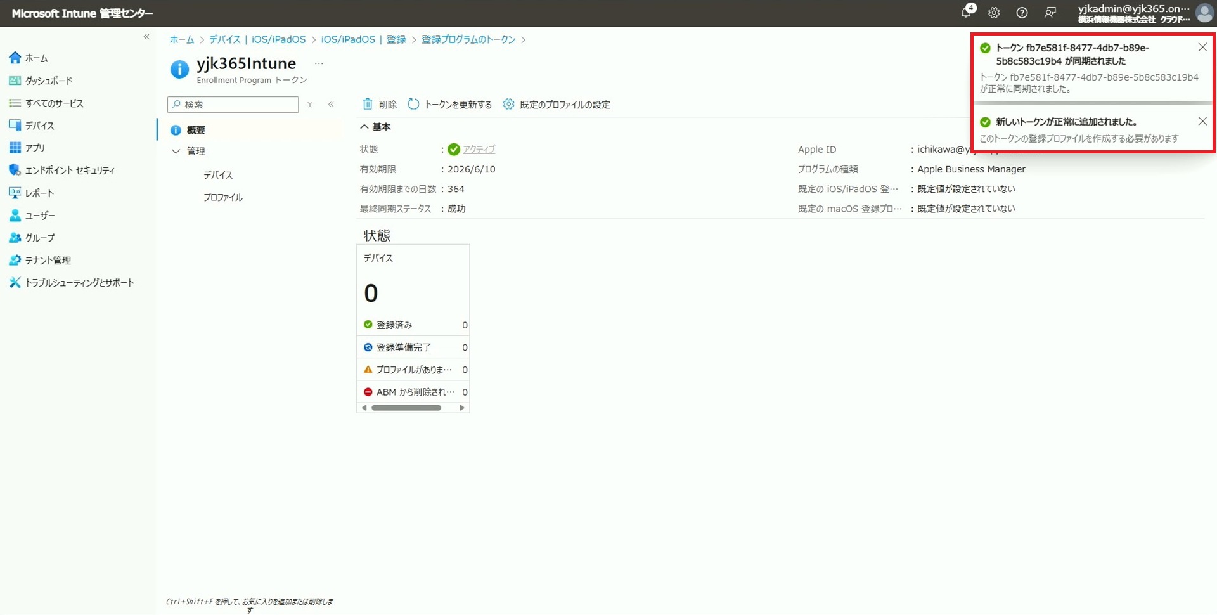This screenshot has width=1217, height=615.
Task: Open the notifications bell icon
Action: [967, 12]
